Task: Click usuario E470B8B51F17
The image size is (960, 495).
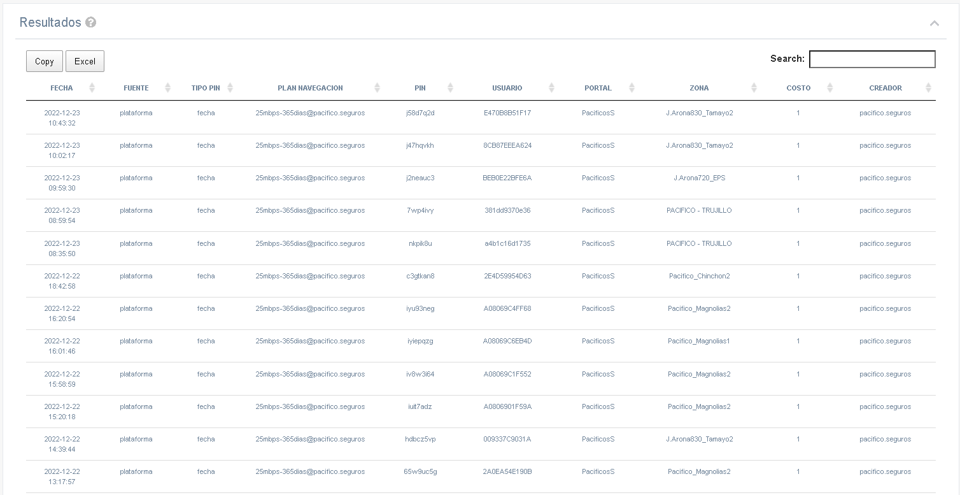Action: click(507, 113)
